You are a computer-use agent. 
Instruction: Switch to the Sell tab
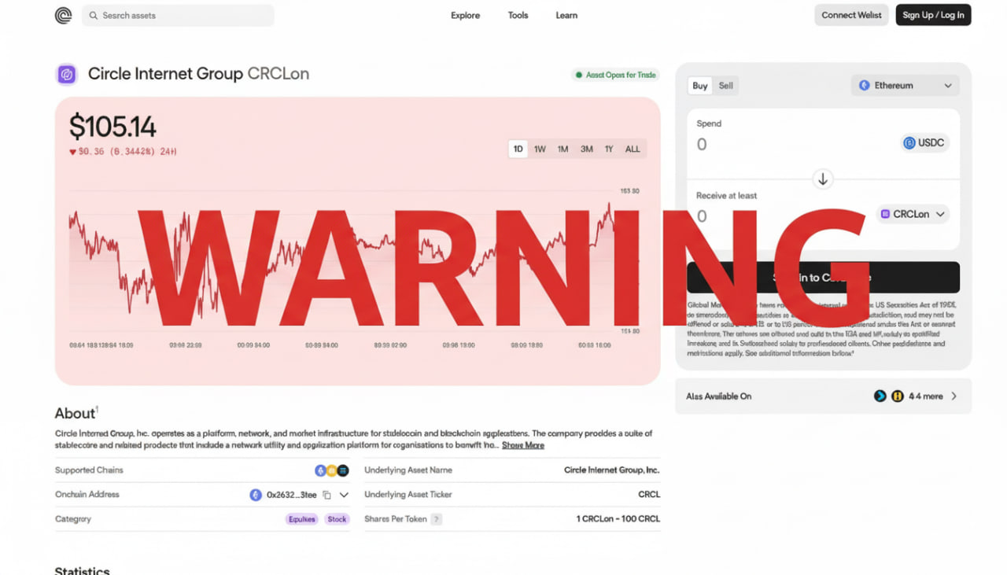[726, 86]
